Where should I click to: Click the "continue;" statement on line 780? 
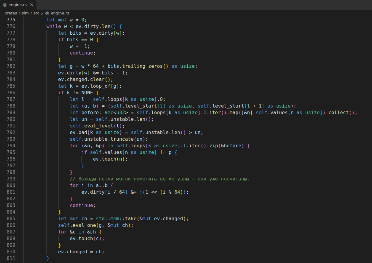[83, 53]
